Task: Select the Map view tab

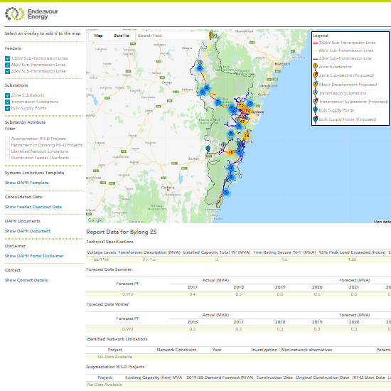Action: point(98,36)
